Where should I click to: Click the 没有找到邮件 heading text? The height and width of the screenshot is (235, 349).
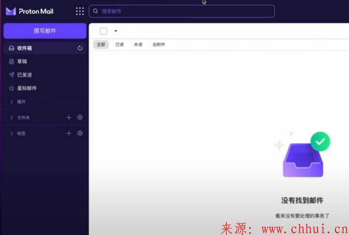pyautogui.click(x=302, y=200)
